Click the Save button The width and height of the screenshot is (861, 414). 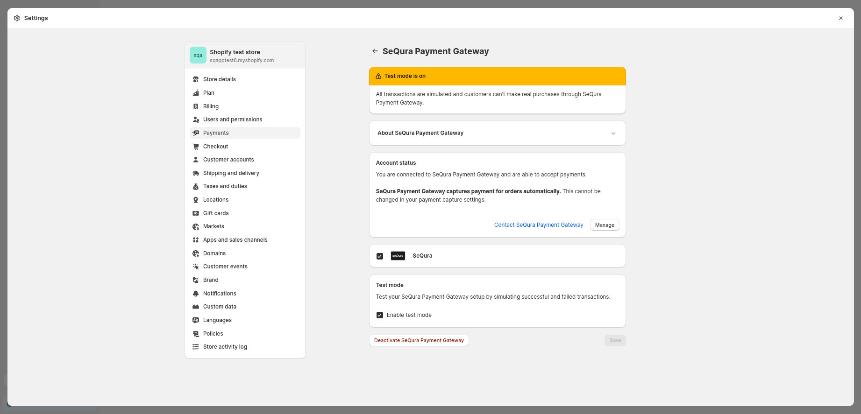tap(615, 341)
